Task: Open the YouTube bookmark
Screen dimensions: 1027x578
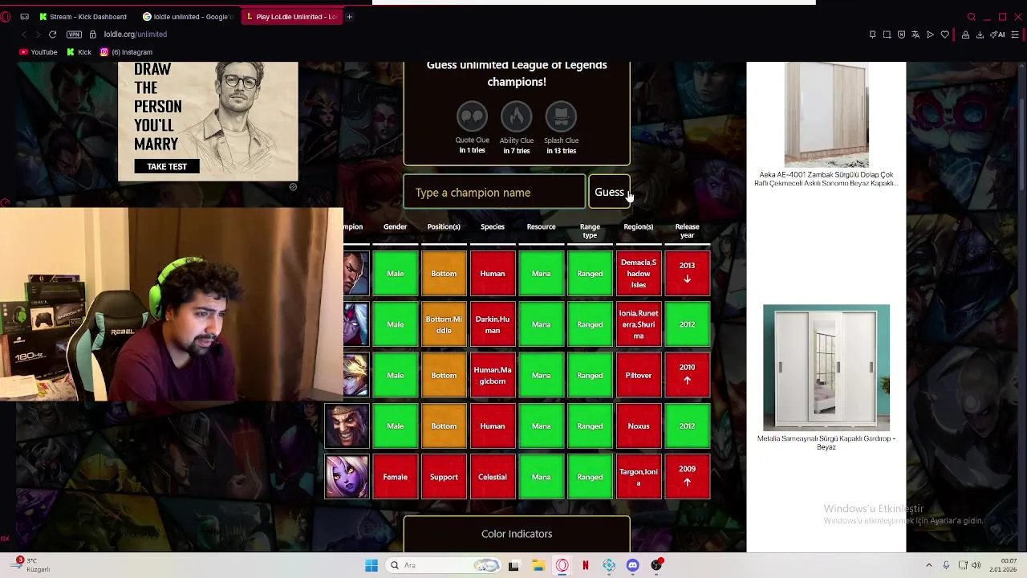Action: [38, 52]
